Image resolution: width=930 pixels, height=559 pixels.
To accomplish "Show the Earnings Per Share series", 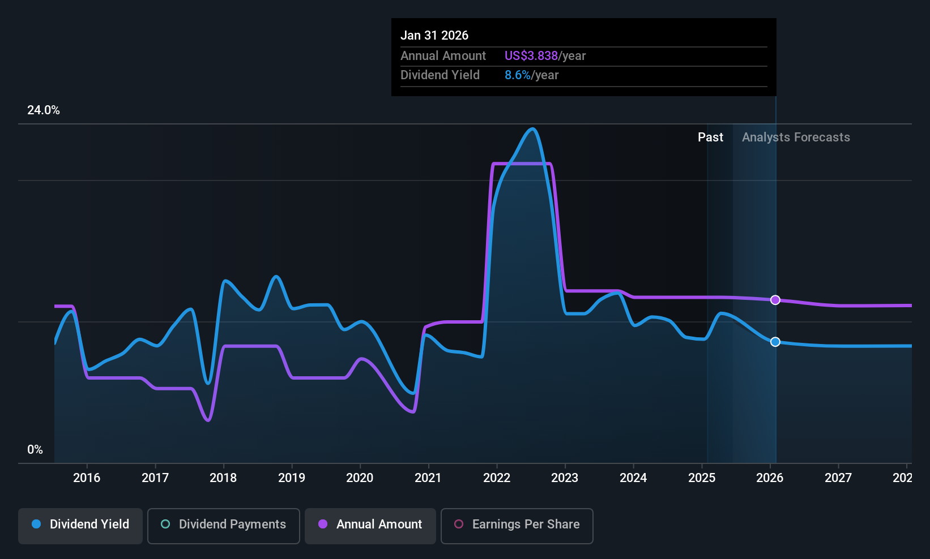I will [x=517, y=526].
